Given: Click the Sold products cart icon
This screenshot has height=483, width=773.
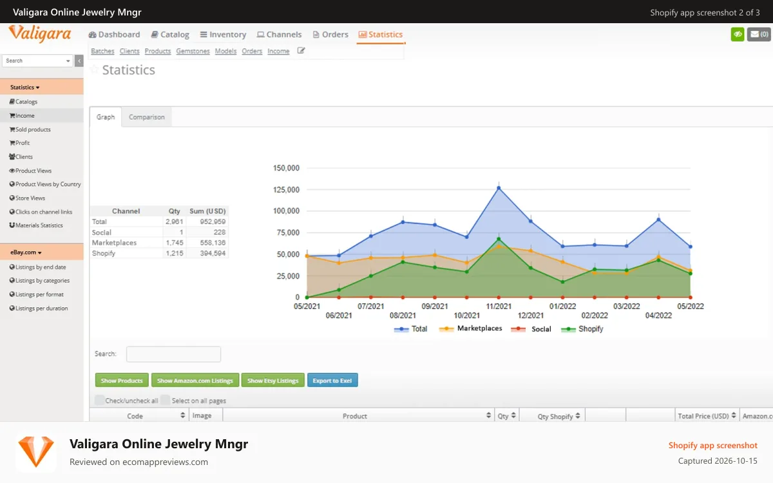Looking at the screenshot, I should click(x=12, y=129).
